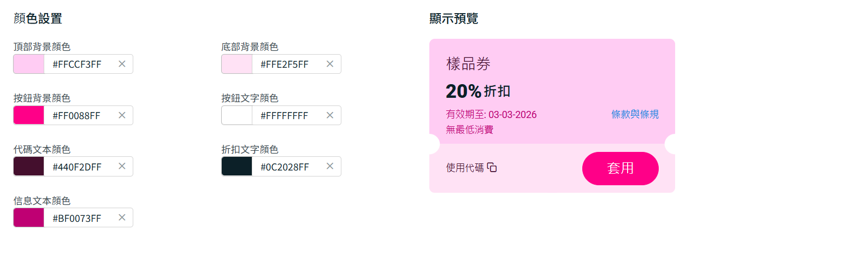Clear the 按鈕背景顏色 color value
845x253 pixels.
point(122,115)
